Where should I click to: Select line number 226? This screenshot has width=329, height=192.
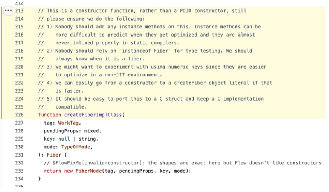tap(19, 115)
